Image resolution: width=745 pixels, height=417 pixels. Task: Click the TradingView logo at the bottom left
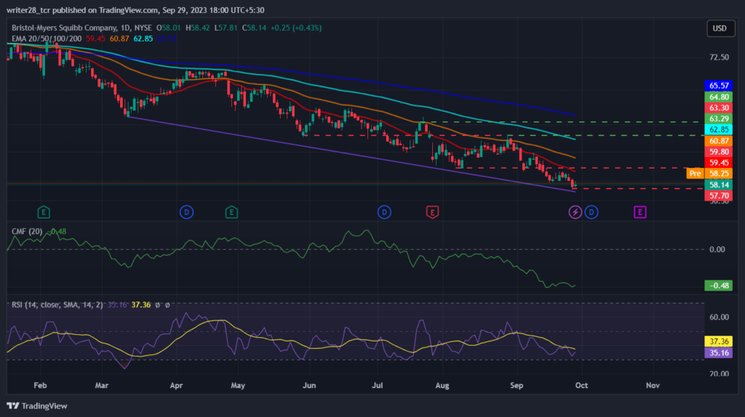click(x=37, y=405)
